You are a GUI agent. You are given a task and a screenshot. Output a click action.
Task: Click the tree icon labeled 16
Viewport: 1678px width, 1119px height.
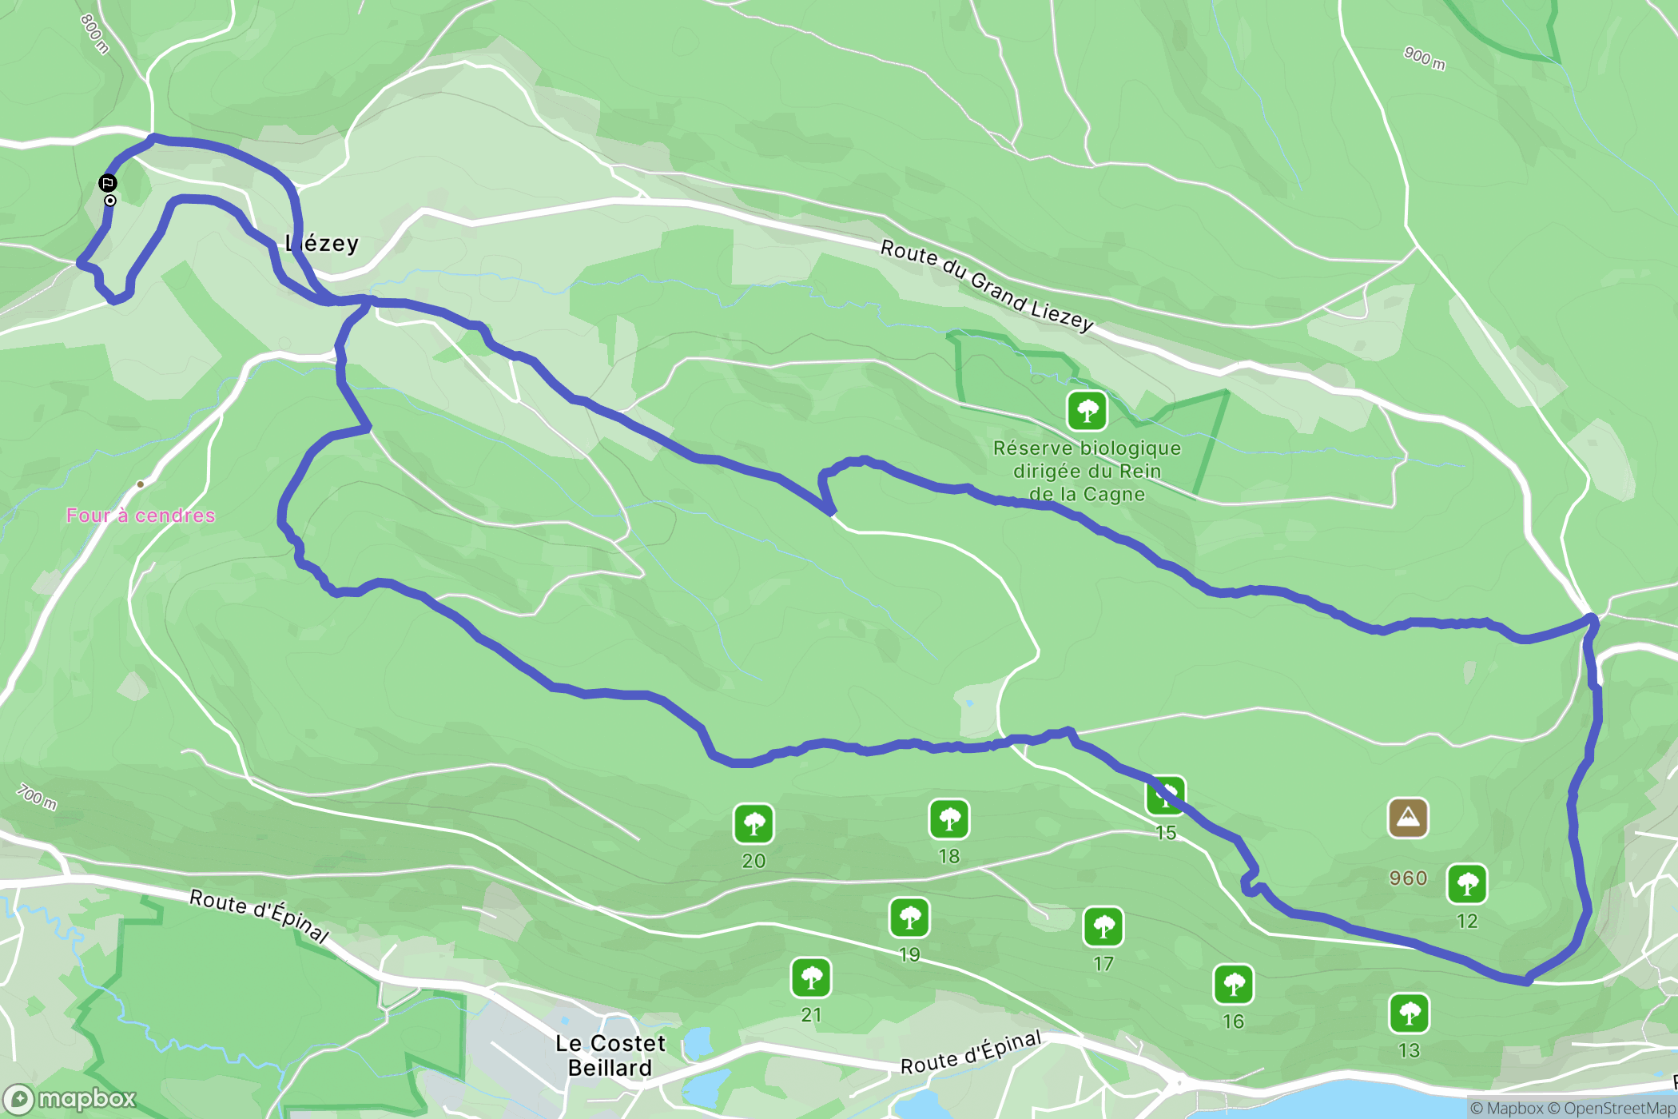pyautogui.click(x=1234, y=985)
